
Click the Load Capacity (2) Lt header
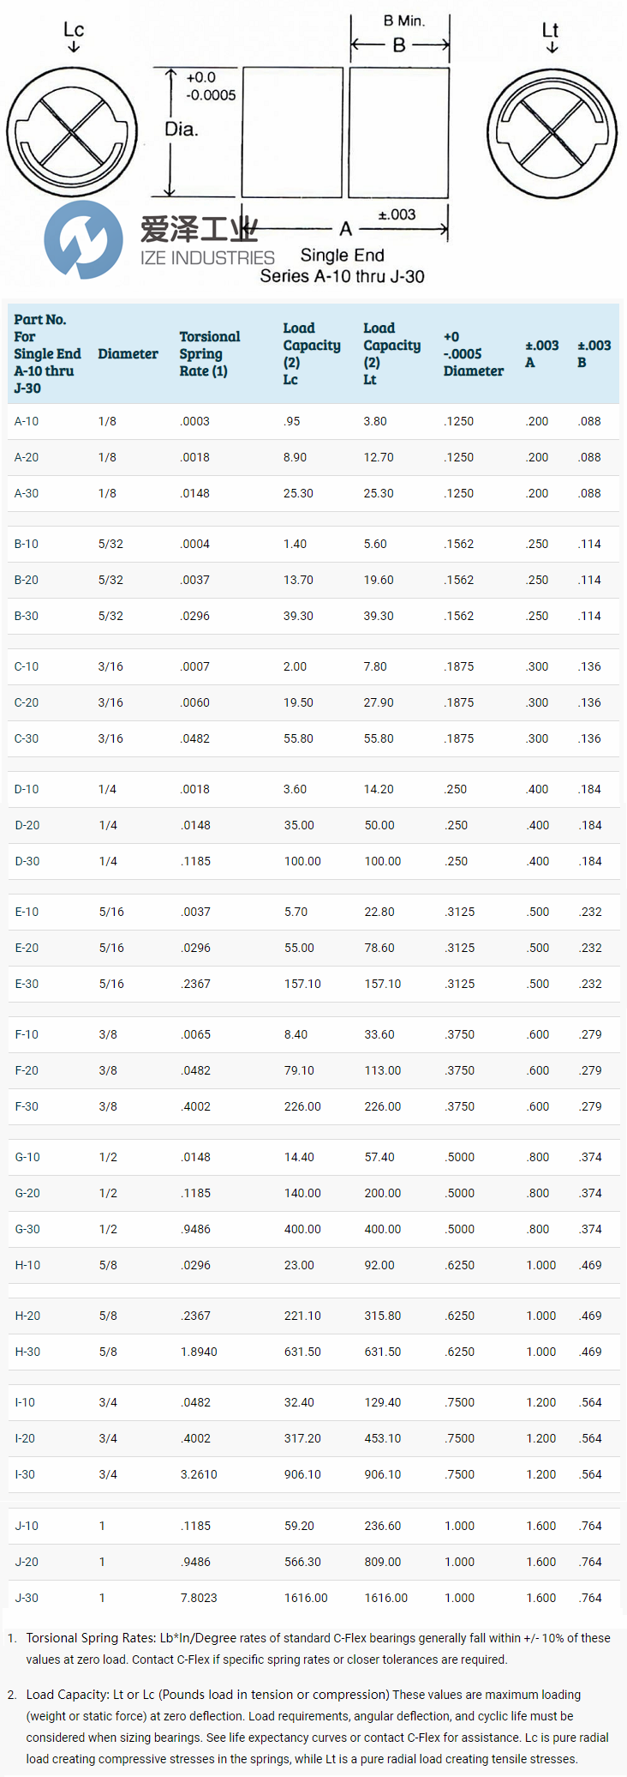tap(391, 353)
